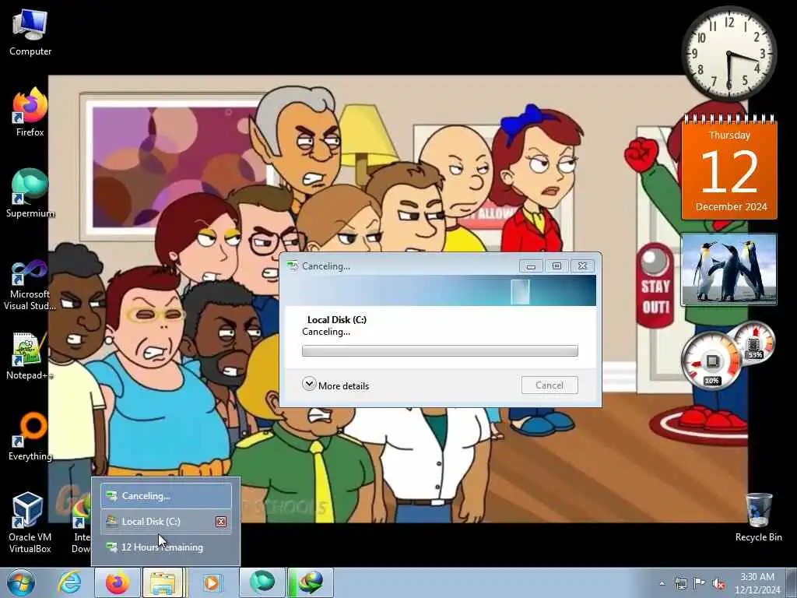Click the calendar gadget showing 12
Image resolution: width=797 pixels, height=598 pixels.
tap(729, 168)
